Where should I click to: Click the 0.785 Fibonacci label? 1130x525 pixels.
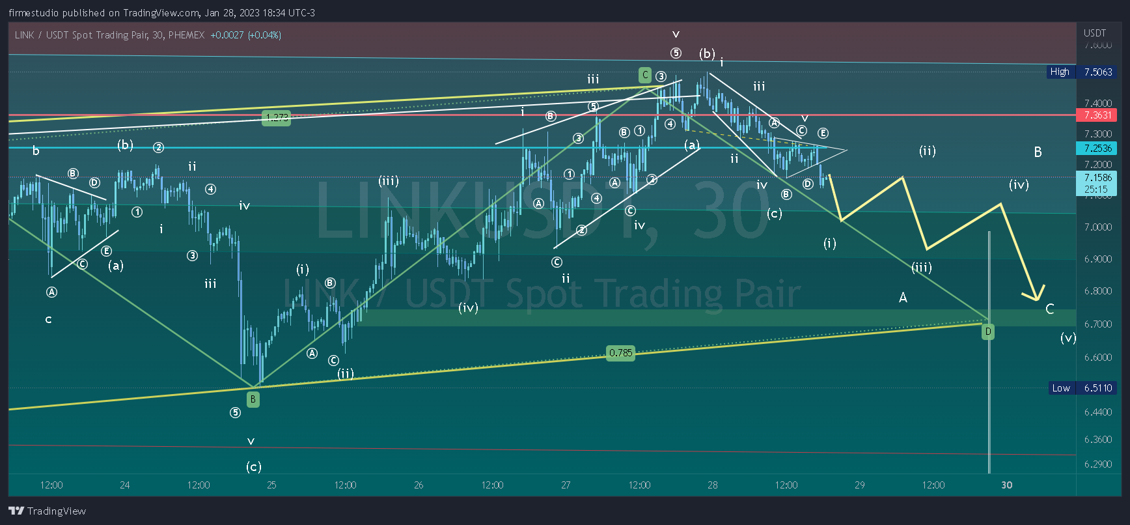tap(620, 352)
